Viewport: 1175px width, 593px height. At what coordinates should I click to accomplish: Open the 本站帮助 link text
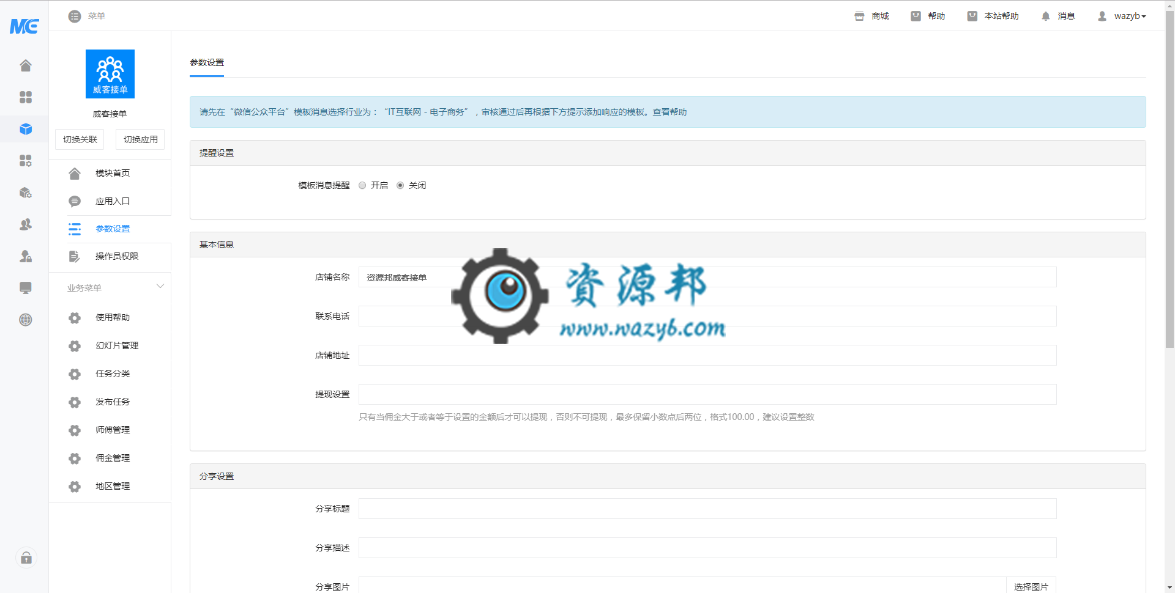coord(1001,16)
